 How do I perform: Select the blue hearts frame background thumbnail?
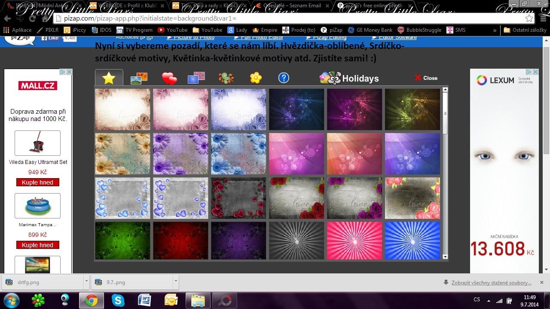tap(122, 198)
